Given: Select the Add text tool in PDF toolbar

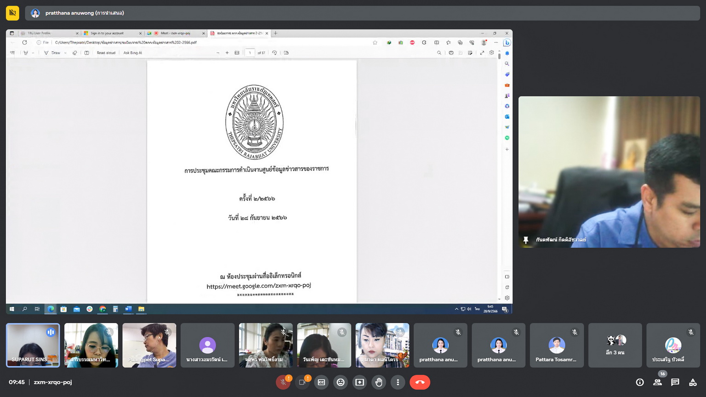Looking at the screenshot, I should pos(87,53).
